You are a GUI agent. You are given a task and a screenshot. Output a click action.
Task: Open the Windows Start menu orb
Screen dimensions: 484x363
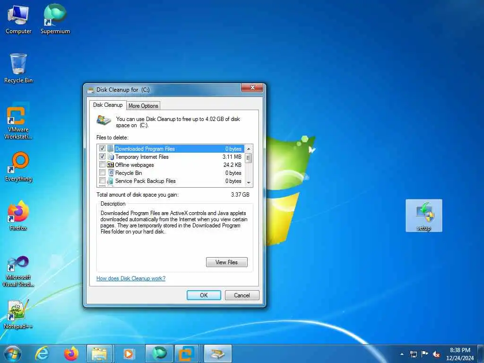click(13, 354)
